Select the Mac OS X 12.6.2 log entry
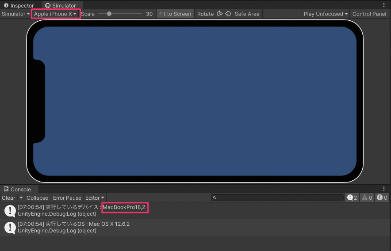391x251 pixels. [195, 228]
